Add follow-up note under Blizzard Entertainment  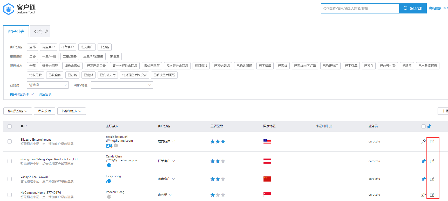click(x=47, y=144)
